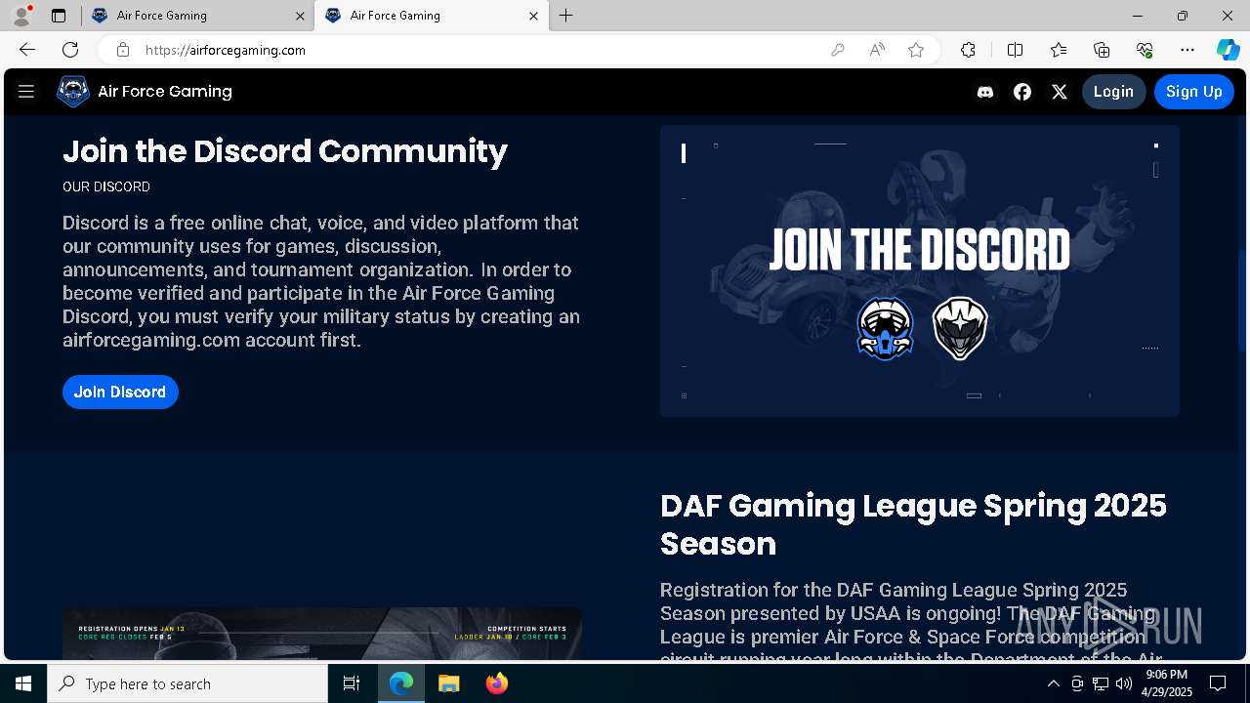Click the Air Force Gaming logo

coord(73,92)
